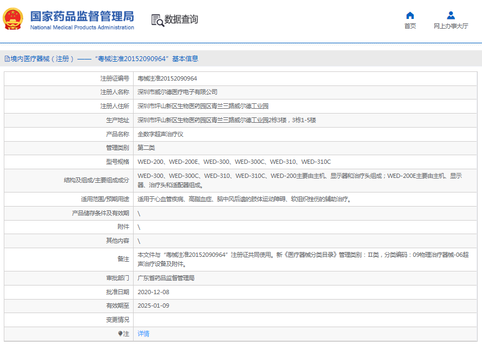Click the document icon beside 境内医疗器械

pyautogui.click(x=7, y=59)
